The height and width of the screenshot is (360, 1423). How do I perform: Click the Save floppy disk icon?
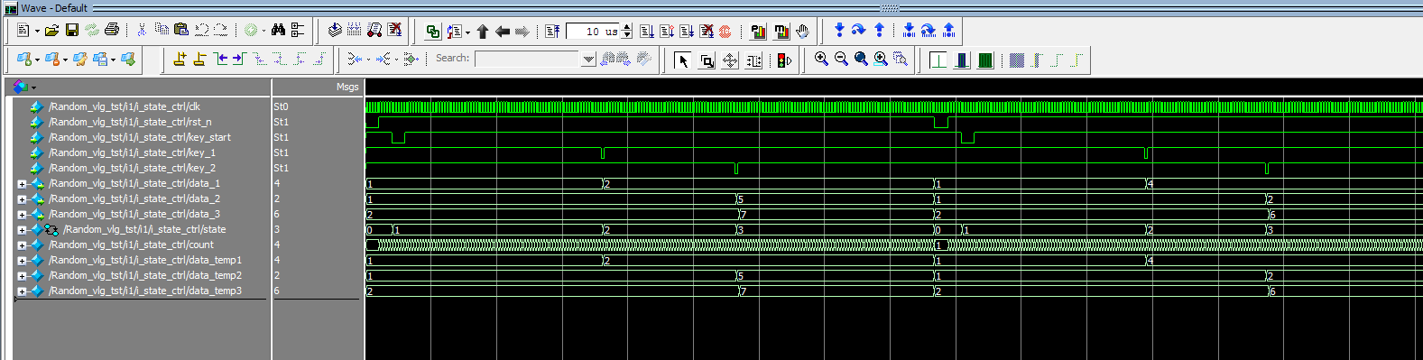(72, 31)
